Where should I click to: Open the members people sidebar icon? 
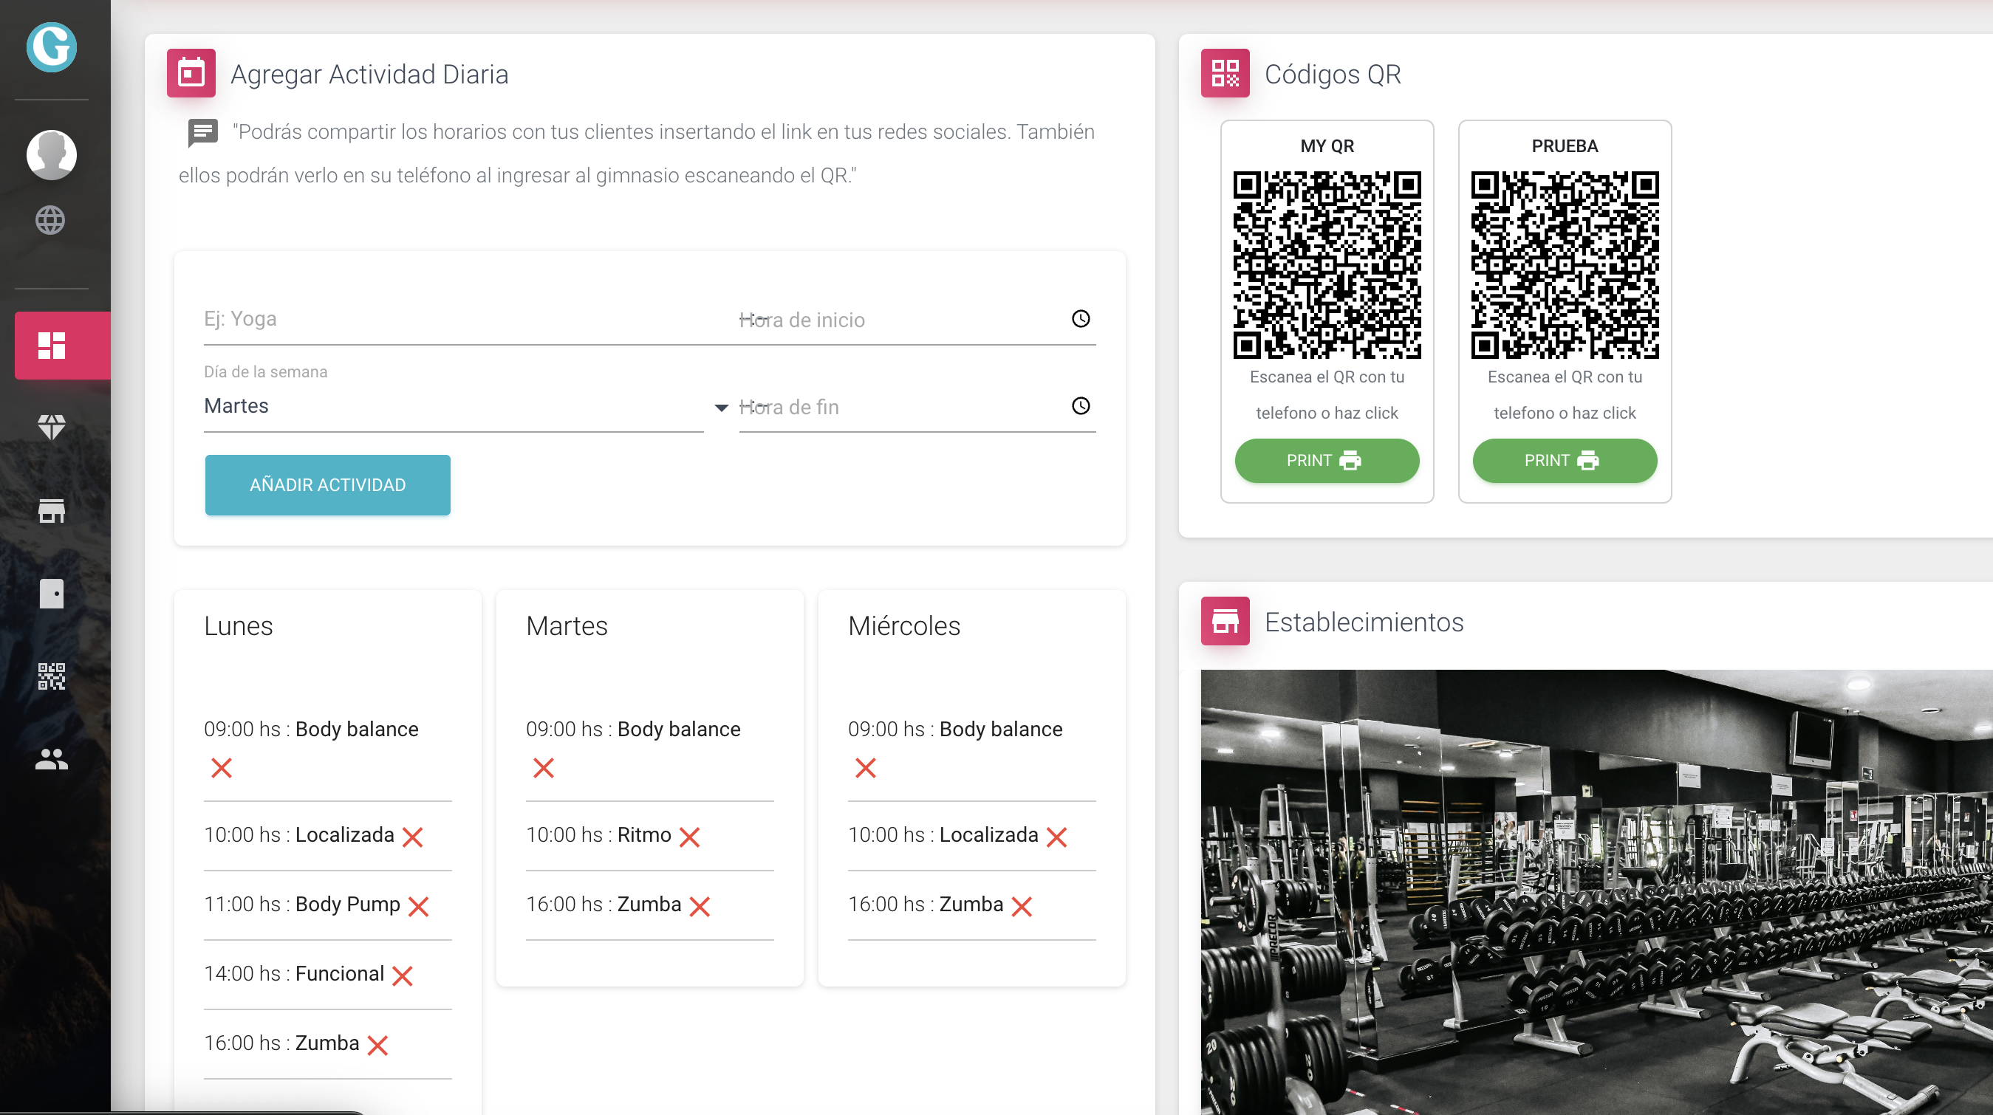pyautogui.click(x=51, y=758)
